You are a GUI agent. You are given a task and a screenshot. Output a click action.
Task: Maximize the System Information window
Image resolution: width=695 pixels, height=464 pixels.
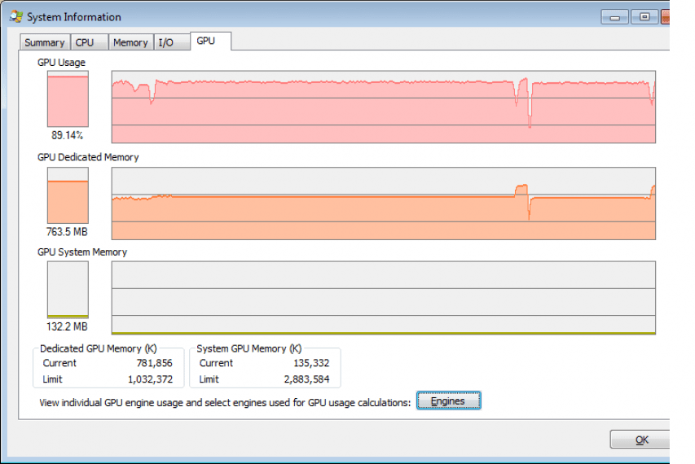point(644,17)
